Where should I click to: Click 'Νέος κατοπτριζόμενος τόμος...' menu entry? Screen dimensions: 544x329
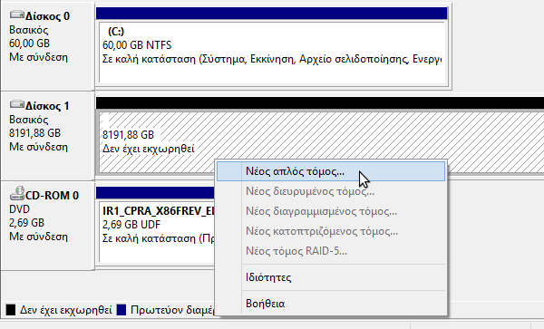pyautogui.click(x=331, y=231)
